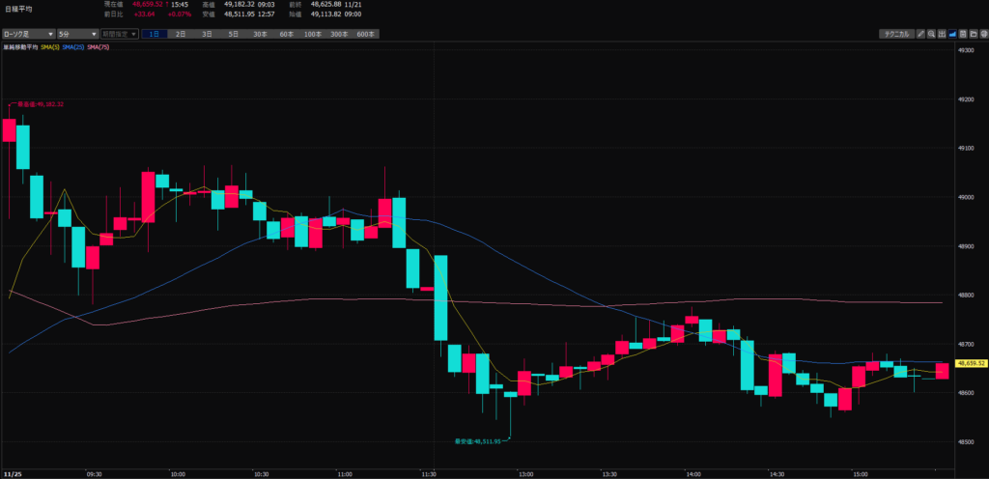Choose the 60本 bar count option

(286, 34)
